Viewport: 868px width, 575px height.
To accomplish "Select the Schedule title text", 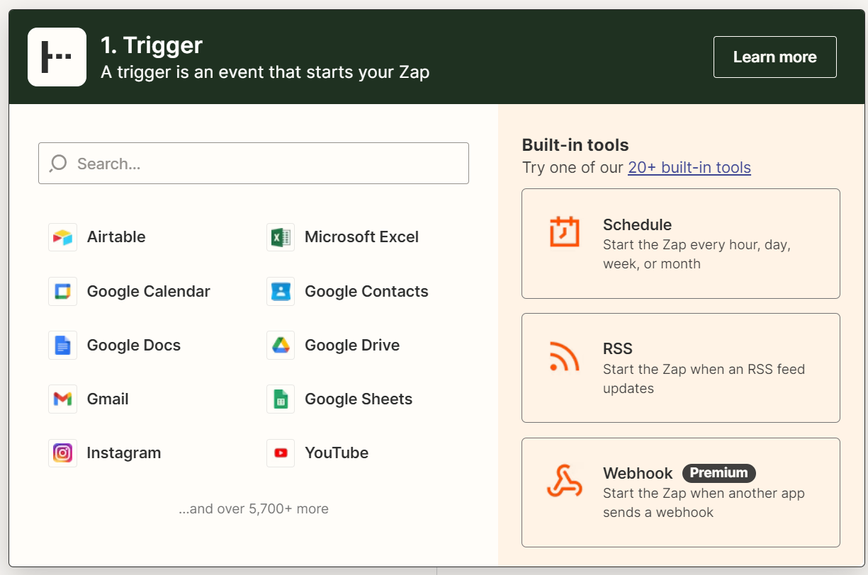I will pyautogui.click(x=637, y=225).
